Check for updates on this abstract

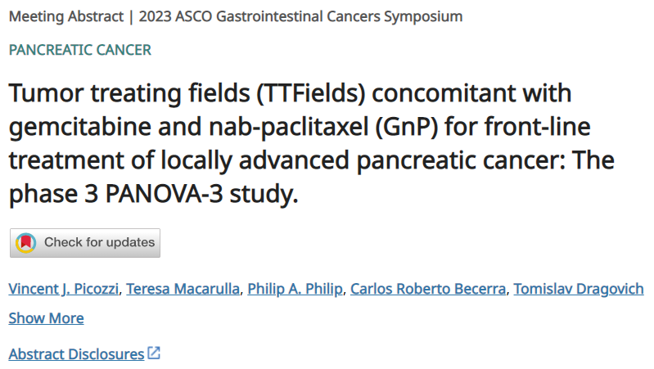(x=85, y=243)
